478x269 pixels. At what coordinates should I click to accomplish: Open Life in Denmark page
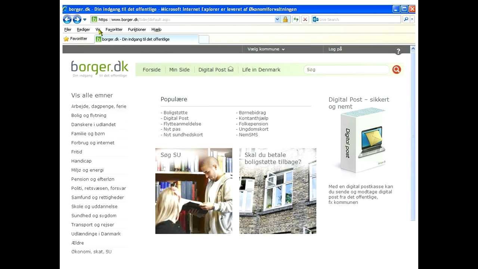pyautogui.click(x=261, y=69)
